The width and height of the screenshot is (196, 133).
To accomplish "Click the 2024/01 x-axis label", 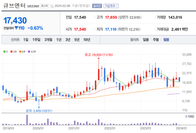I will (x=181, y=128).
